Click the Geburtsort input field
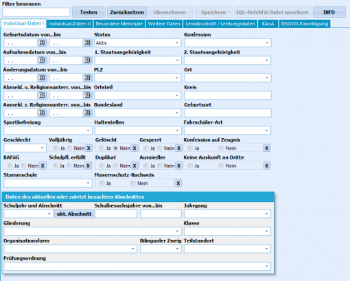Image resolution: width=350 pixels, height=281 pixels. coord(228,113)
